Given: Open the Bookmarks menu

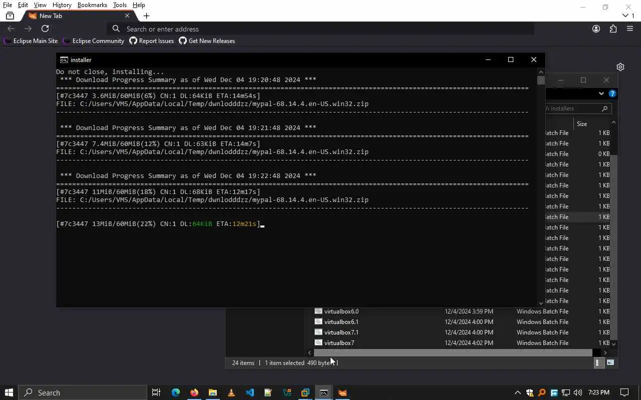Looking at the screenshot, I should tap(92, 5).
